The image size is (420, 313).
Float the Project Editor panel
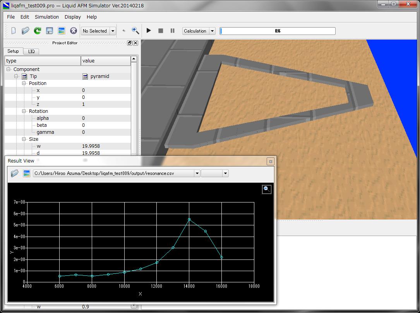130,43
